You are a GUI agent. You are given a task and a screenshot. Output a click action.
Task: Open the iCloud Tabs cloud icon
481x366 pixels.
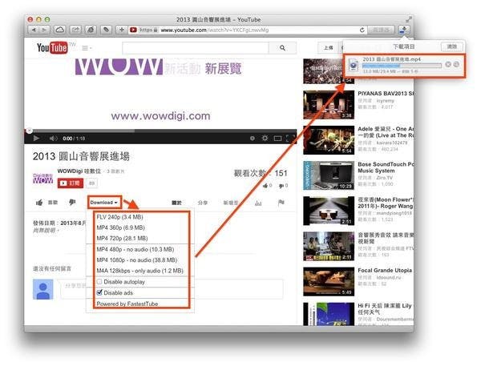[60, 30]
